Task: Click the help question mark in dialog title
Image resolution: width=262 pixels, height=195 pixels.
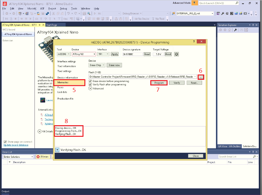Action: pos(194,42)
